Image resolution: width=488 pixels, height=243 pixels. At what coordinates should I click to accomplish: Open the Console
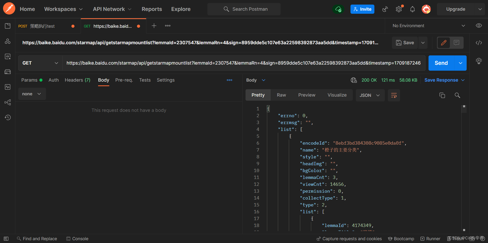77,239
